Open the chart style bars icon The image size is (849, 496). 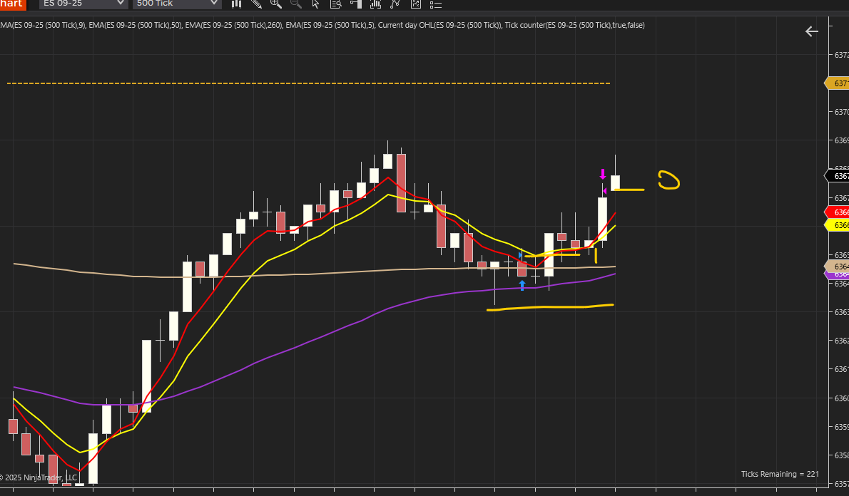(237, 4)
